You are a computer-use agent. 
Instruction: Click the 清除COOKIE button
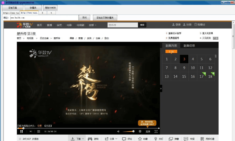[50, 8]
